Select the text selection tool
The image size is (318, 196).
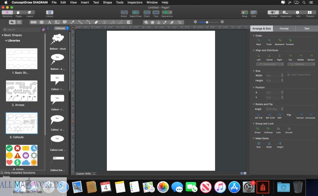tap(19, 22)
